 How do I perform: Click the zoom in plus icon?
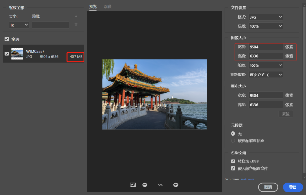point(176,185)
